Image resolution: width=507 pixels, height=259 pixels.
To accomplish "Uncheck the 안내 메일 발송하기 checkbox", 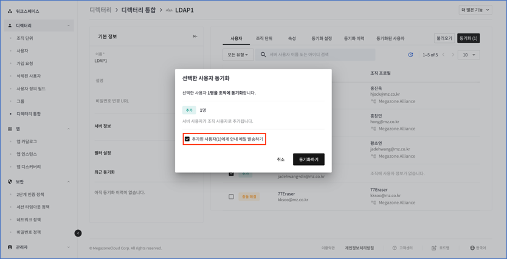I will coord(187,139).
